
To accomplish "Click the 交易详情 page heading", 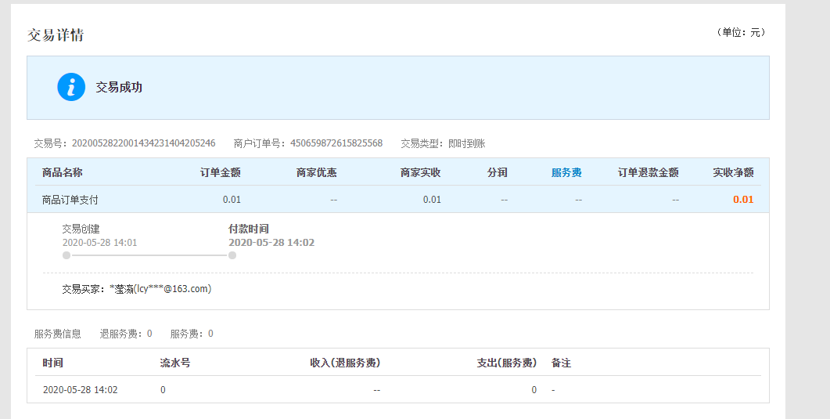I will (56, 35).
